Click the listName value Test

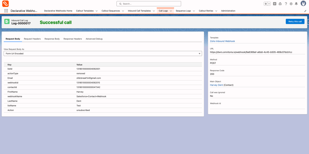tap(79, 105)
